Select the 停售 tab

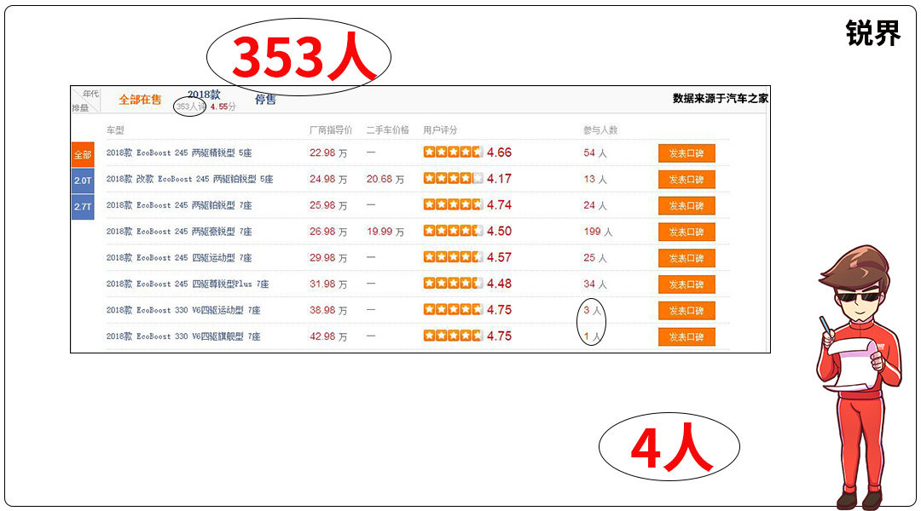(265, 100)
